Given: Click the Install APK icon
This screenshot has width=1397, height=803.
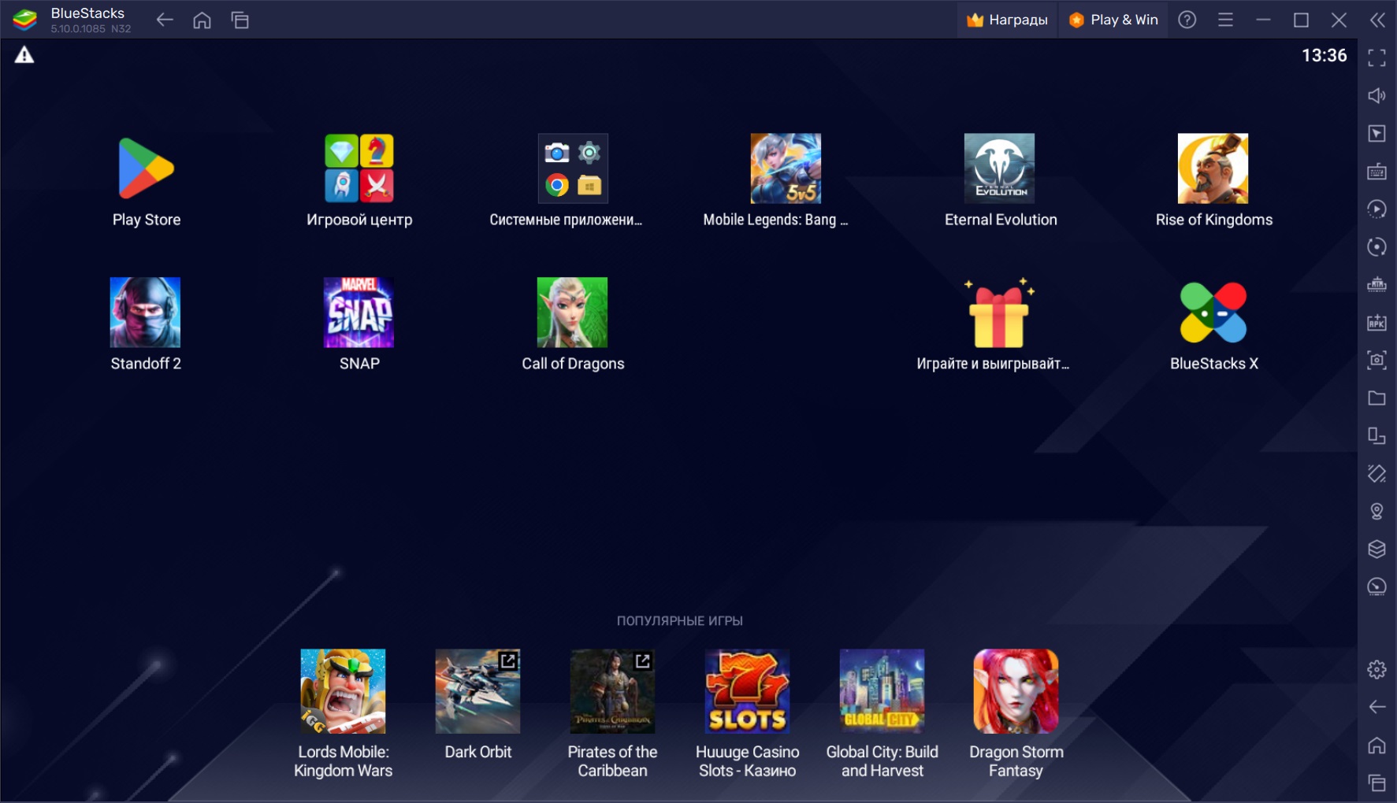Looking at the screenshot, I should [x=1377, y=322].
